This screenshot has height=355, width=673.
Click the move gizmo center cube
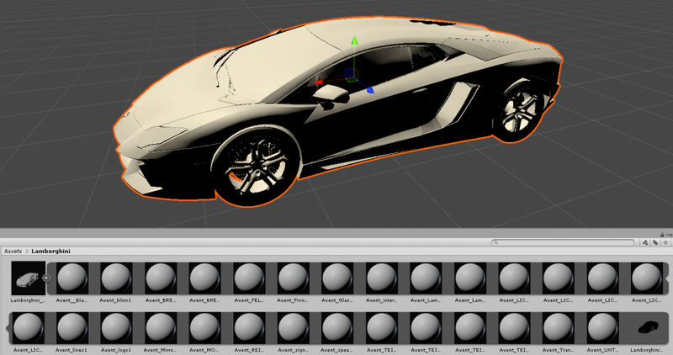(351, 75)
